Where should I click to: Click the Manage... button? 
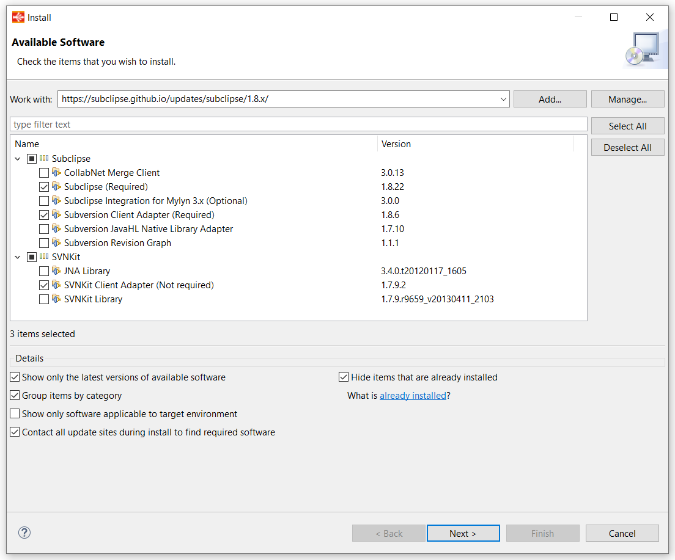pos(628,100)
